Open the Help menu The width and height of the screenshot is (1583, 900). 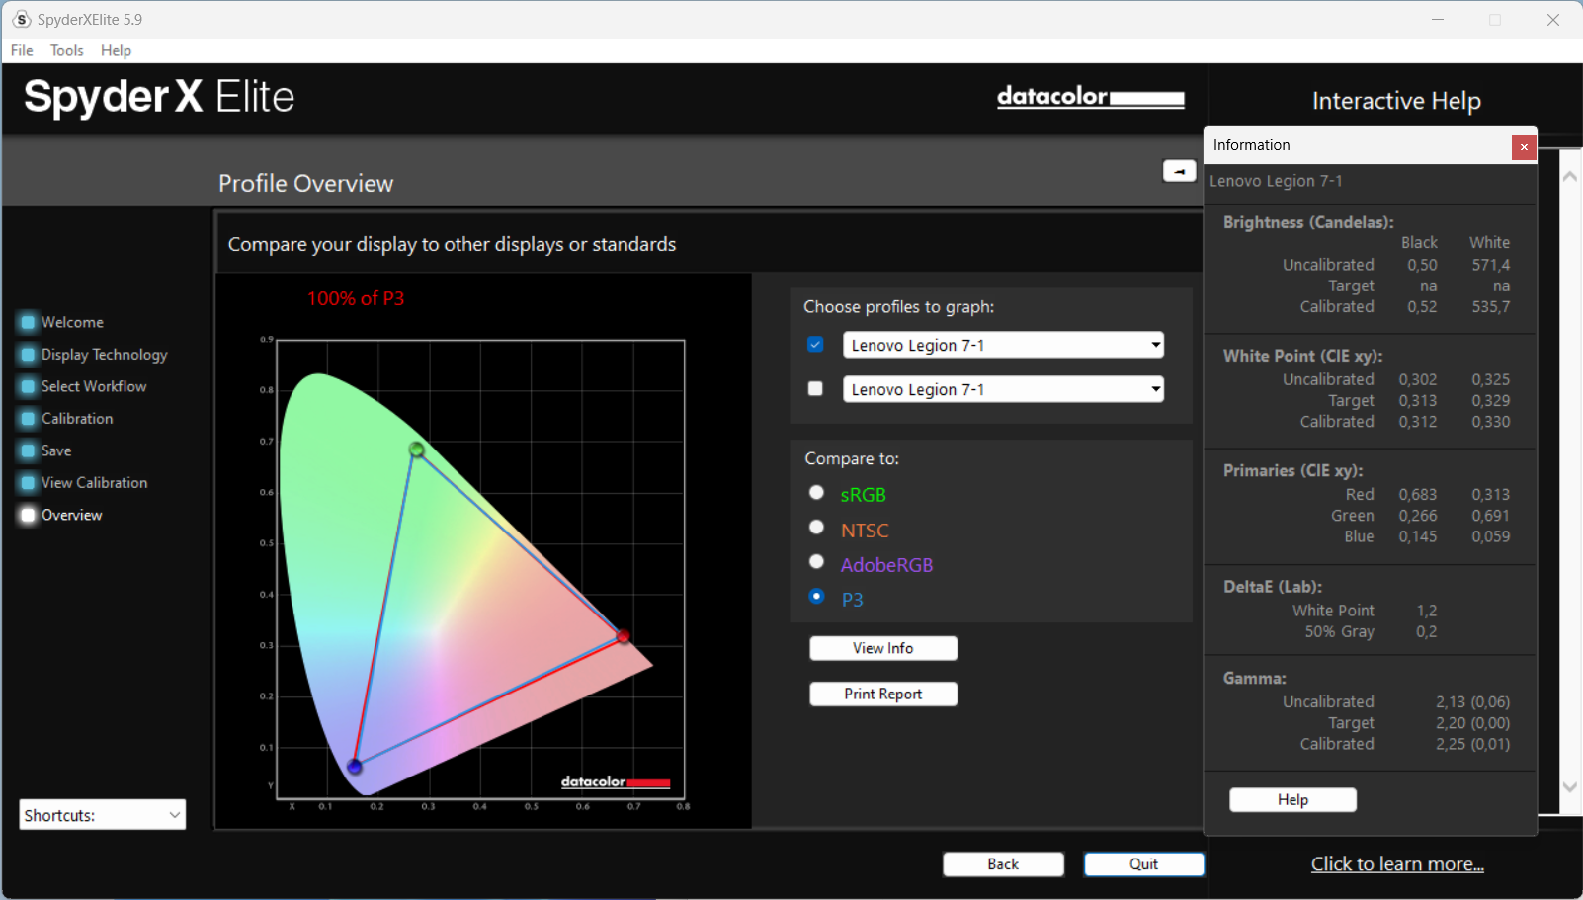[x=116, y=50]
